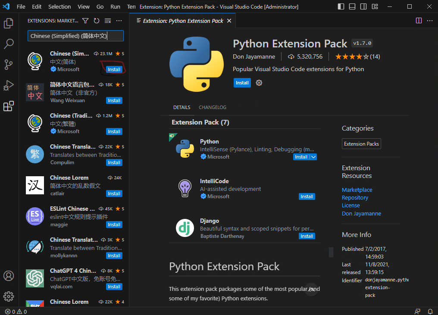
Task: Click the scroll-to-top button in the readme
Action: (311, 290)
